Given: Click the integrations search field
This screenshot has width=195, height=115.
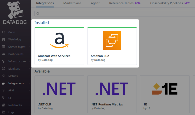Looking at the screenshot, I should [114, 14].
